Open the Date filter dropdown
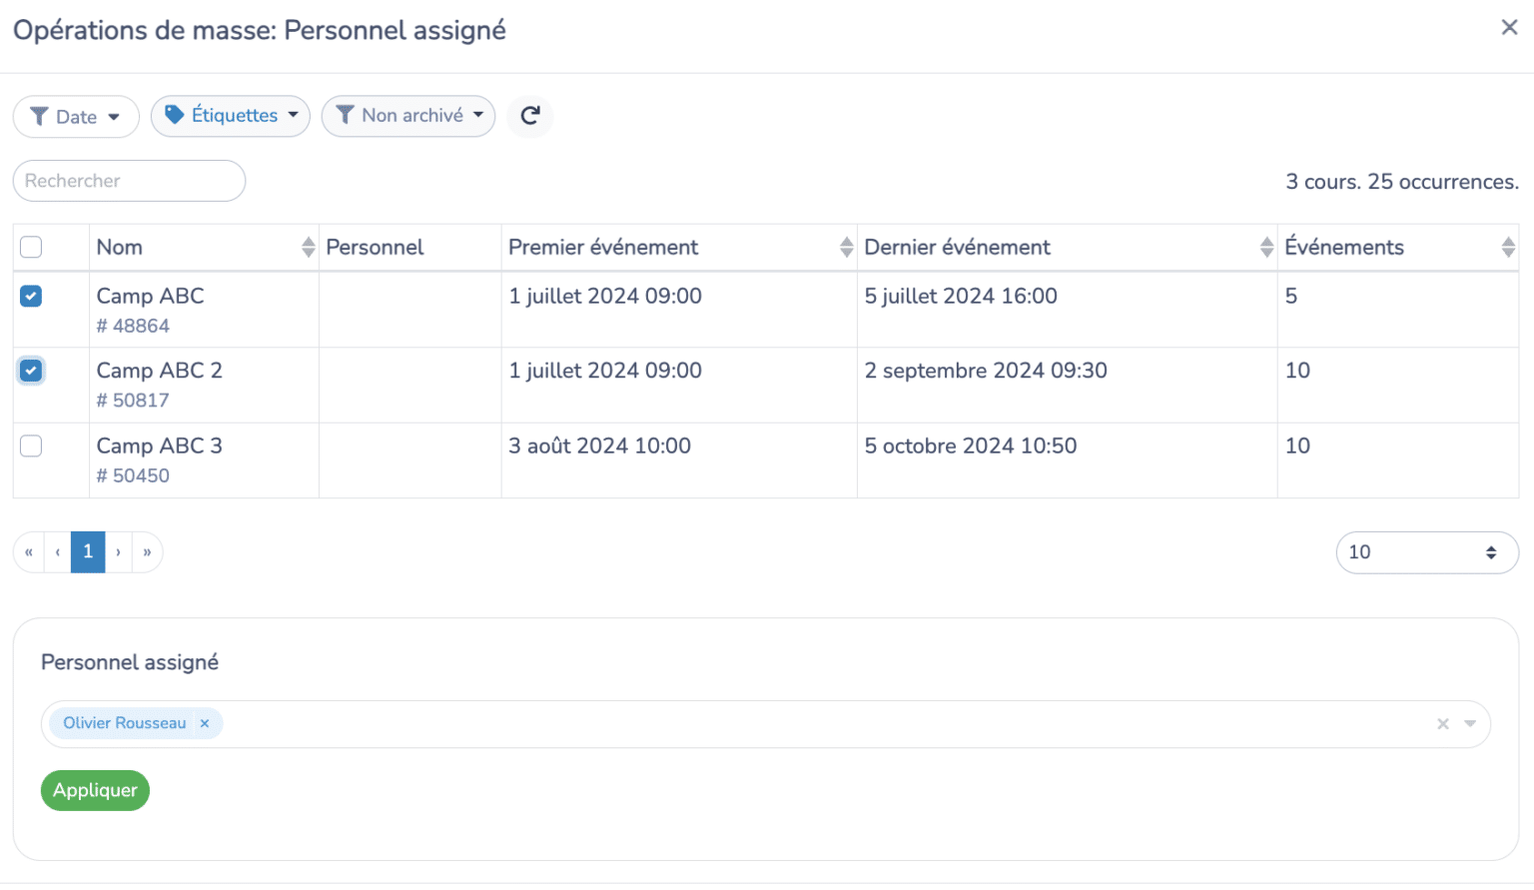This screenshot has height=890, width=1534. [76, 117]
